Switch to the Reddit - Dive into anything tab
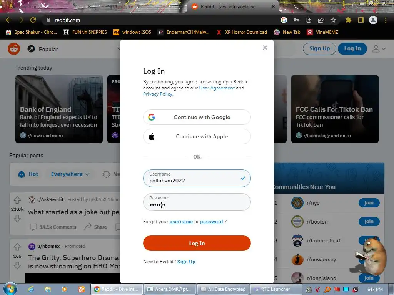The image size is (394, 295). (228, 7)
